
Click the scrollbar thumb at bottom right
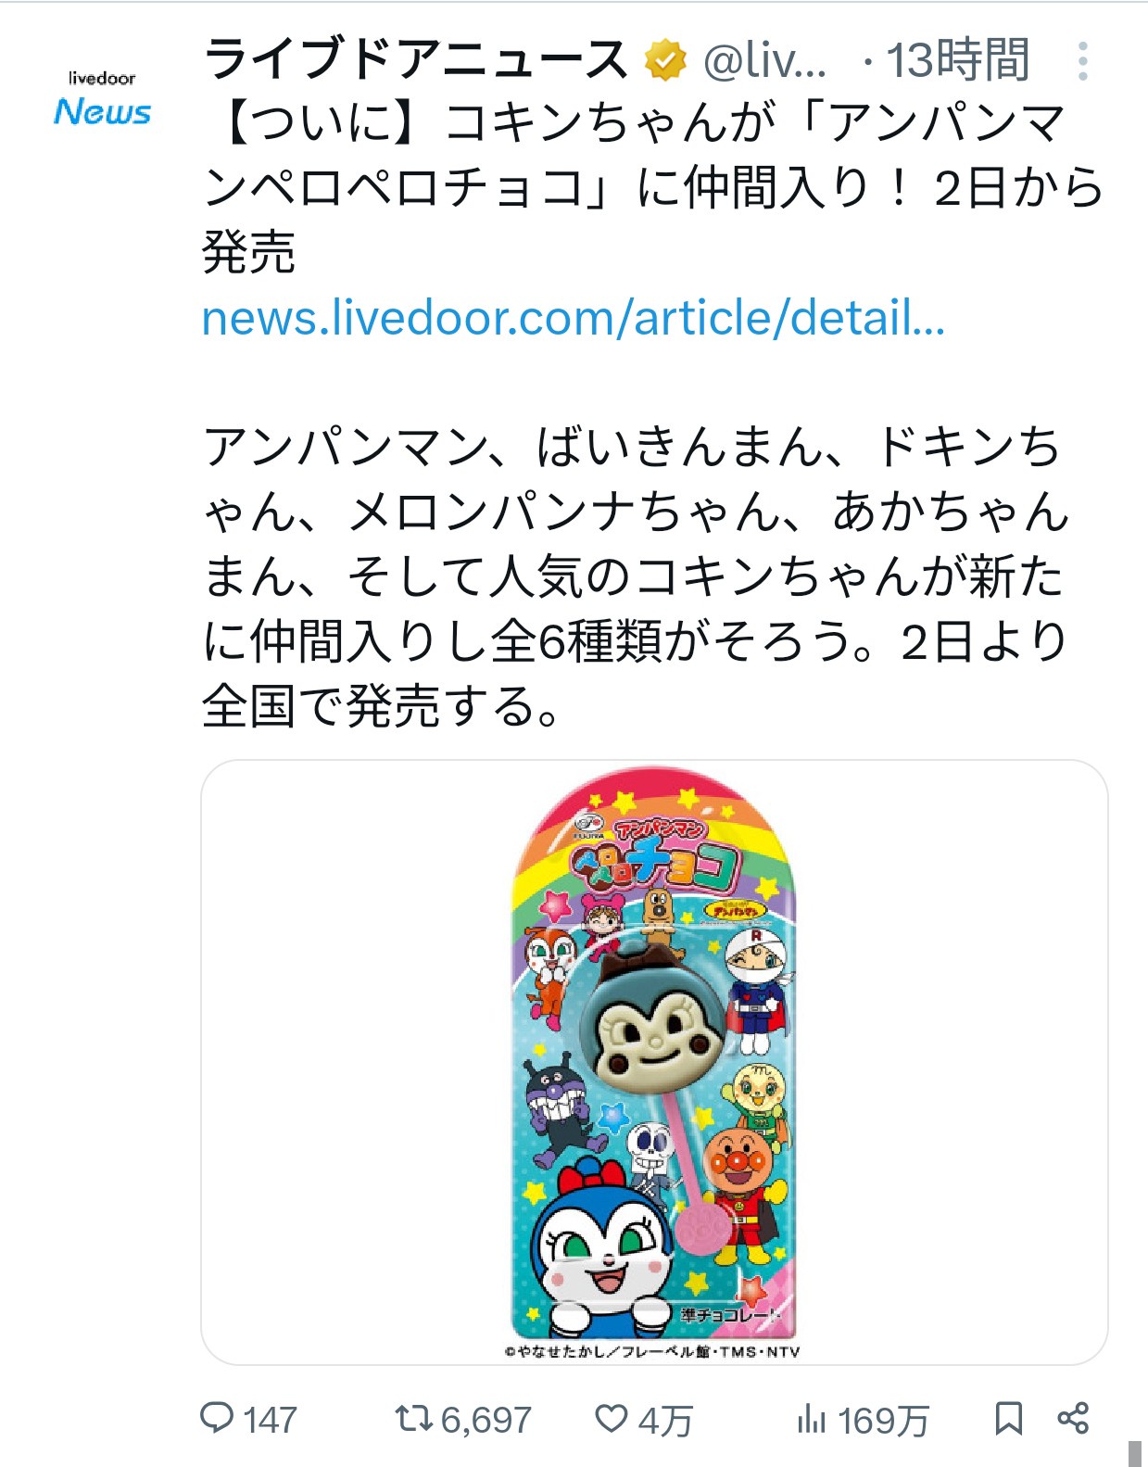click(1135, 1453)
